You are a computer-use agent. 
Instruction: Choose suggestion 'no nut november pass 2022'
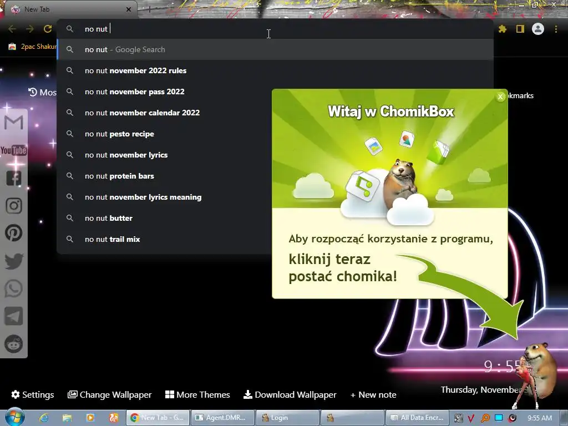click(165, 92)
